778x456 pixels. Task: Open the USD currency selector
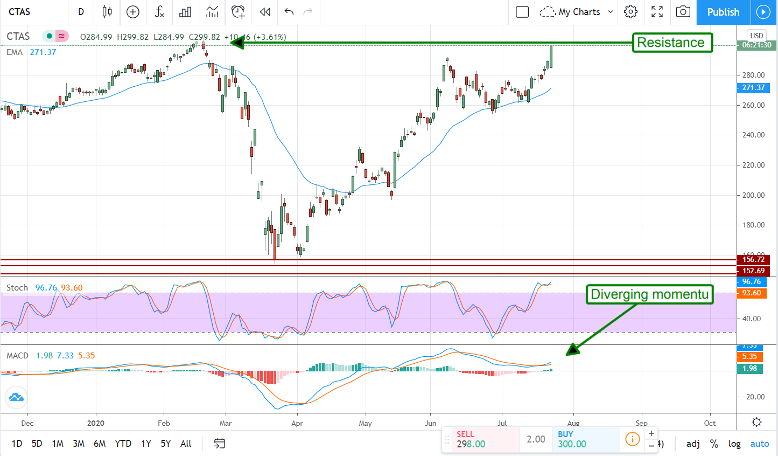click(x=756, y=36)
